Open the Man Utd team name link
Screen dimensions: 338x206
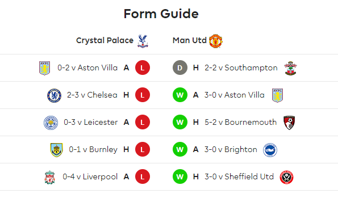coord(190,40)
